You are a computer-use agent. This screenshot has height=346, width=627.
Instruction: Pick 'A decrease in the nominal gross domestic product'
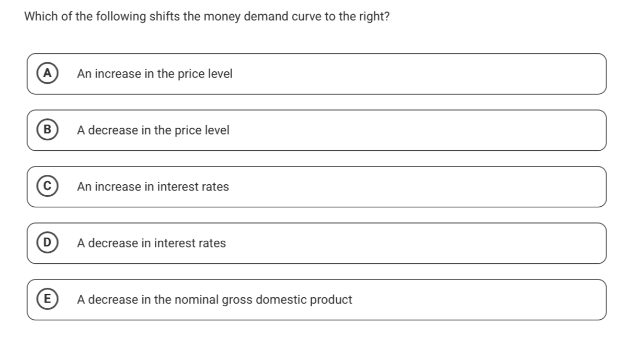pyautogui.click(x=214, y=300)
